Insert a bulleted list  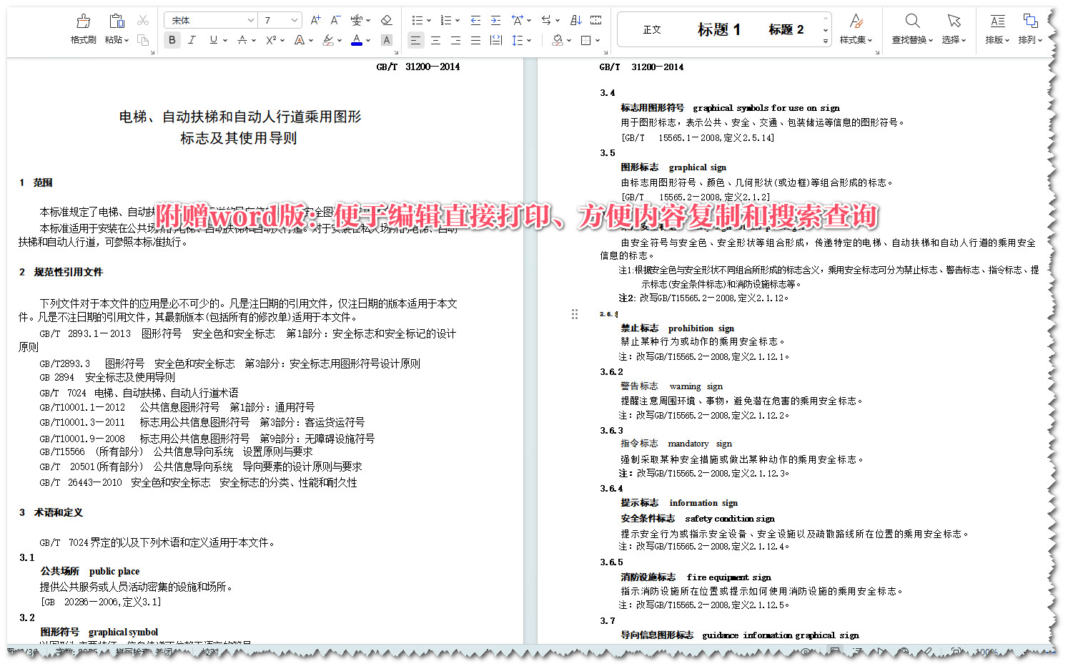(x=417, y=20)
